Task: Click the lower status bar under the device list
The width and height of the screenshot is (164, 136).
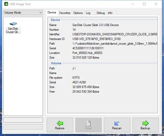Action: pos(23,127)
